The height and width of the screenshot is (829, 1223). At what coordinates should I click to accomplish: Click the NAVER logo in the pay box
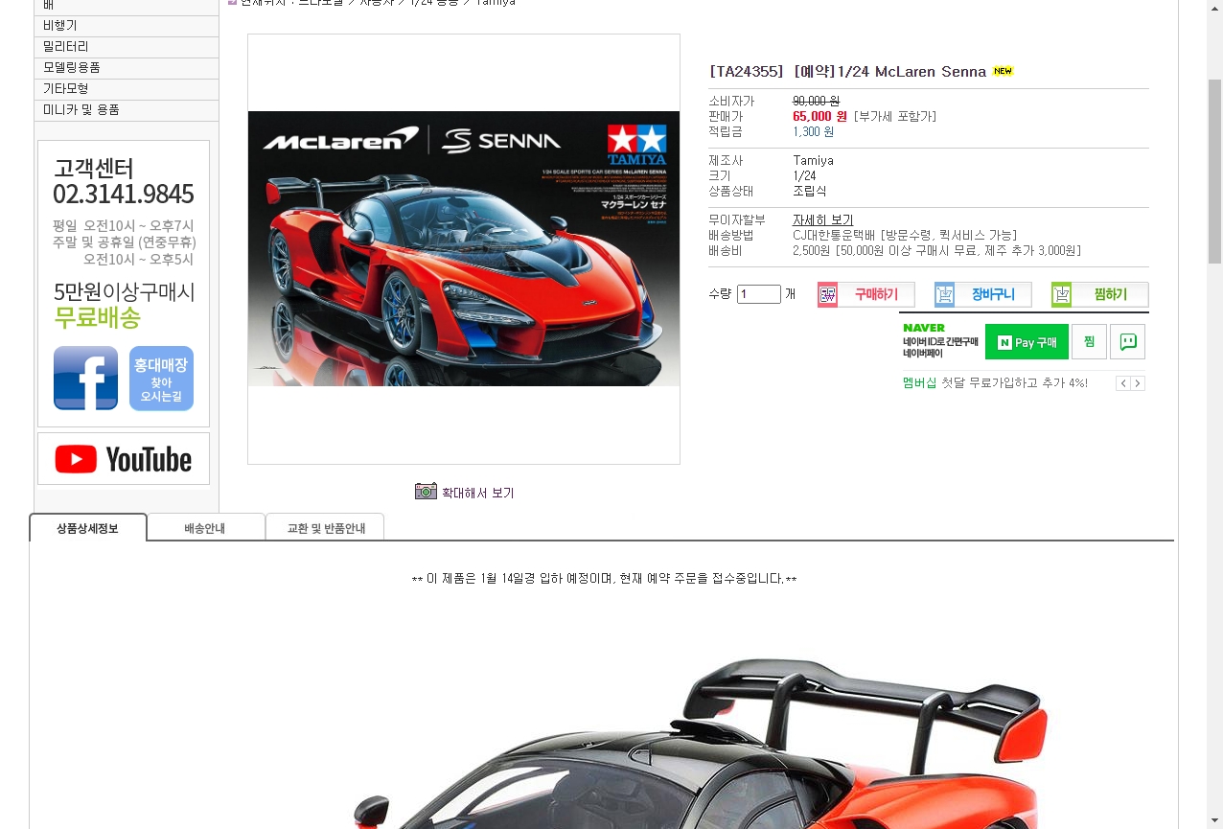tap(924, 328)
